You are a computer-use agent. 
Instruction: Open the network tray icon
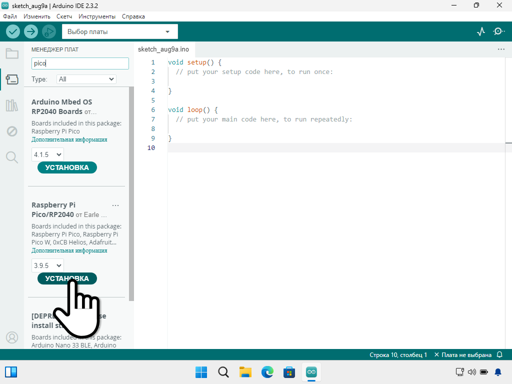click(460, 372)
